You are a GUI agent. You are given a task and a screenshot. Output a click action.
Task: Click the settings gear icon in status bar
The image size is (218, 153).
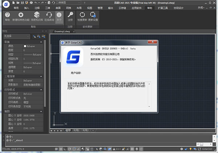(x=182, y=149)
